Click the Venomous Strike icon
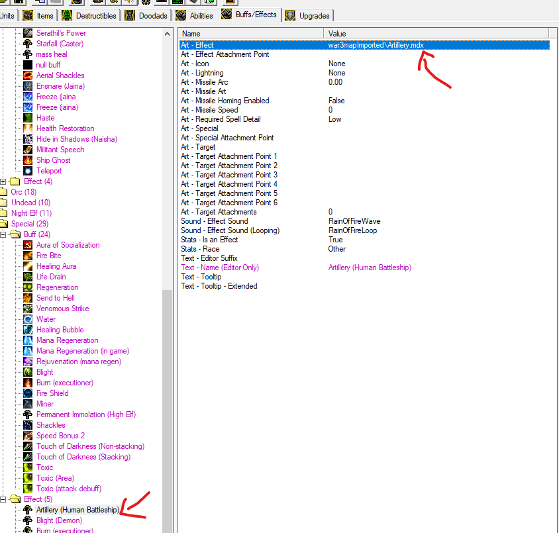The image size is (559, 533). [28, 309]
